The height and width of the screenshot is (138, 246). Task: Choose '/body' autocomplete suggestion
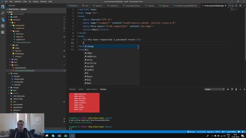[x=111, y=46]
